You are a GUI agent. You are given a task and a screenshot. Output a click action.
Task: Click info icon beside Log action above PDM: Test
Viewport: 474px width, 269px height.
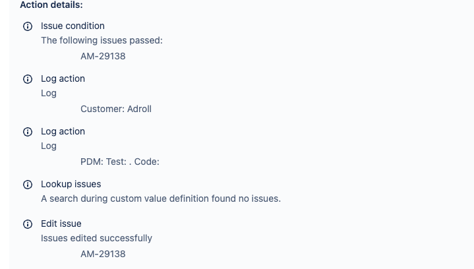(28, 132)
